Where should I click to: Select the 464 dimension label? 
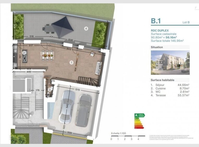pos(29,69)
